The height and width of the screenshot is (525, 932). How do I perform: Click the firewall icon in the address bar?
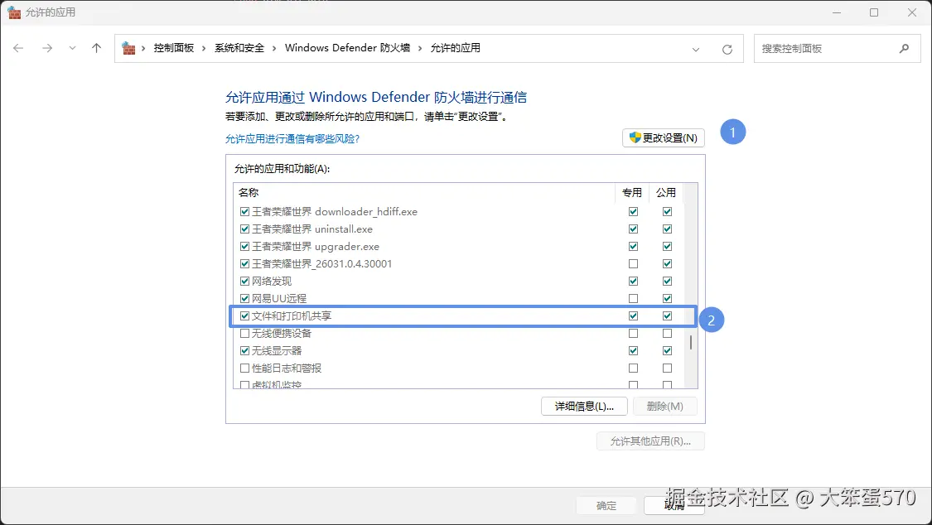pyautogui.click(x=128, y=48)
